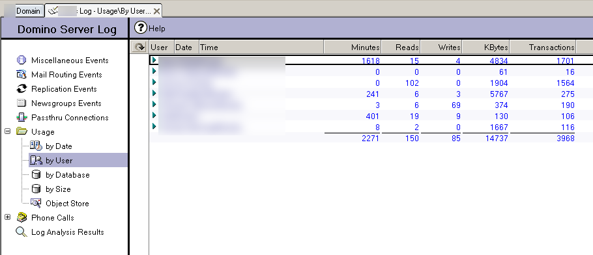Expand the user row with 241 minutes
Screen dimensions: 593x255
[x=154, y=93]
